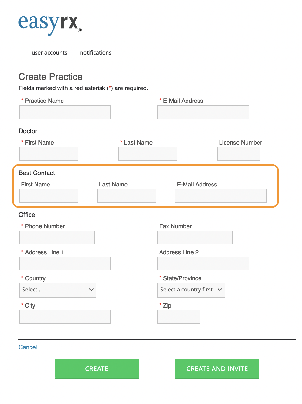The image size is (302, 404).
Task: Focus the practice E-Mail Address field
Action: (203, 112)
